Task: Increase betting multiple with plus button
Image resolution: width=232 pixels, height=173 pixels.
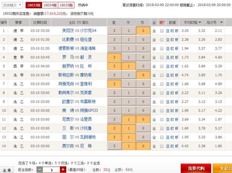Action: pyautogui.click(x=63, y=170)
